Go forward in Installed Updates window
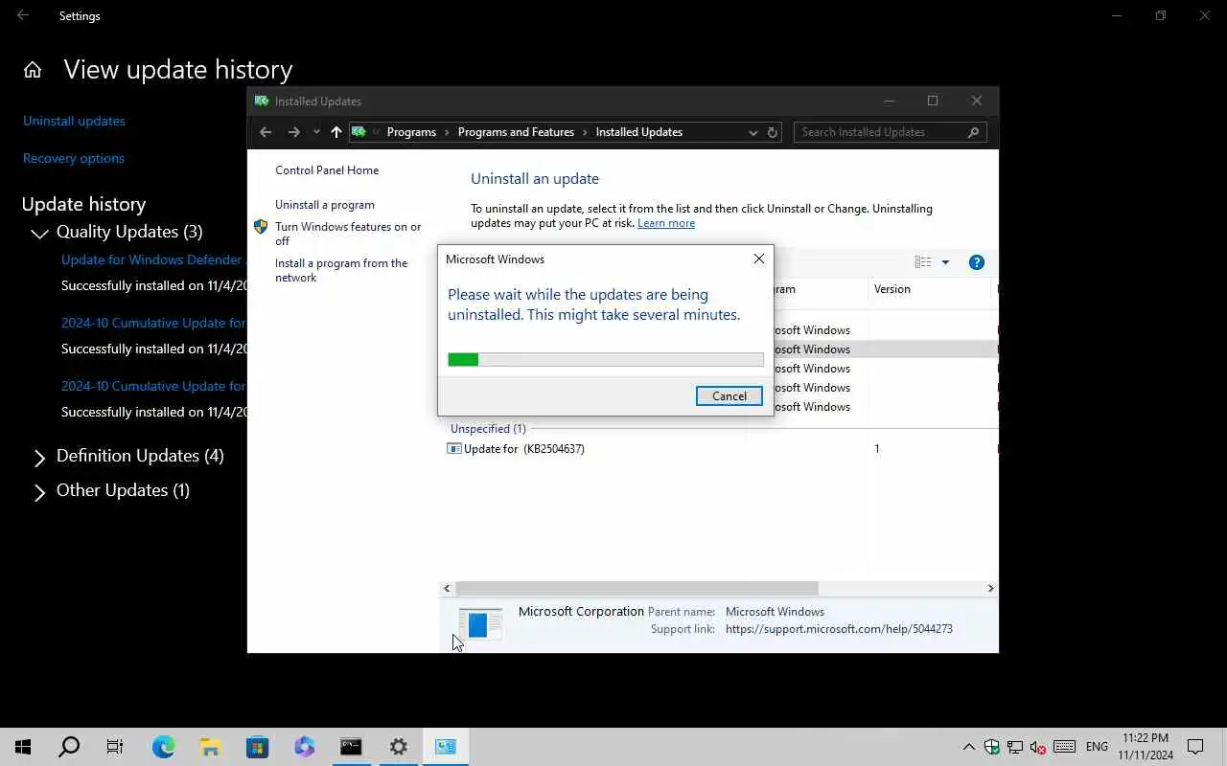Image resolution: width=1227 pixels, height=766 pixels. (293, 132)
